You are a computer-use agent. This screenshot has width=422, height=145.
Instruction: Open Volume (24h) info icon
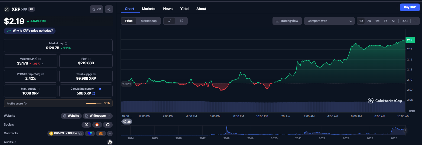[x=40, y=59]
